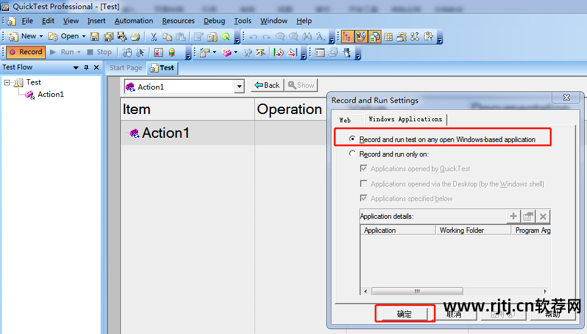
Task: Click the 取消 (Cancel) button
Action: [454, 314]
